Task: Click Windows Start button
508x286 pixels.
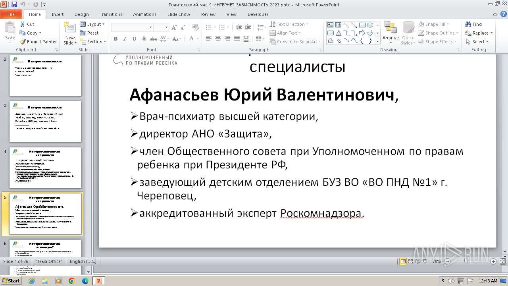Action: pos(11,281)
